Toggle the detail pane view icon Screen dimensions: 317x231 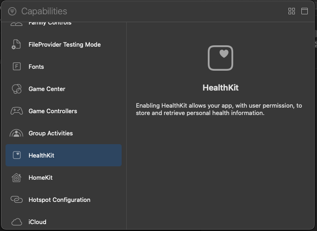click(305, 11)
